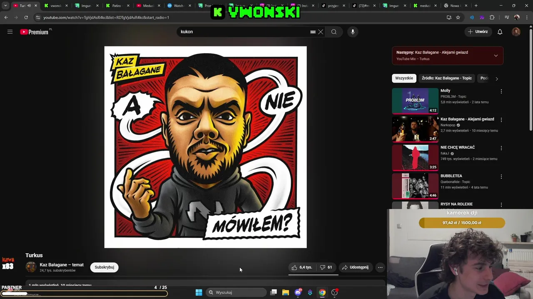
Task: Switch to the meduski browser tab
Action: pyautogui.click(x=425, y=6)
